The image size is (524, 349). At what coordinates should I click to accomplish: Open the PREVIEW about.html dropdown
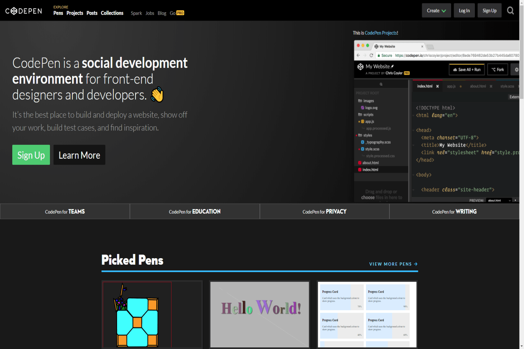pyautogui.click(x=499, y=200)
